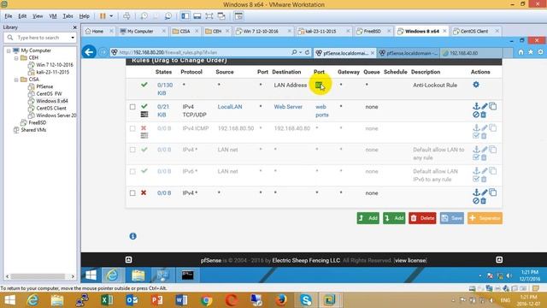This screenshot has width=547, height=308.
Task: Click the Anti-Lockout Rule settings gear
Action: [x=476, y=85]
